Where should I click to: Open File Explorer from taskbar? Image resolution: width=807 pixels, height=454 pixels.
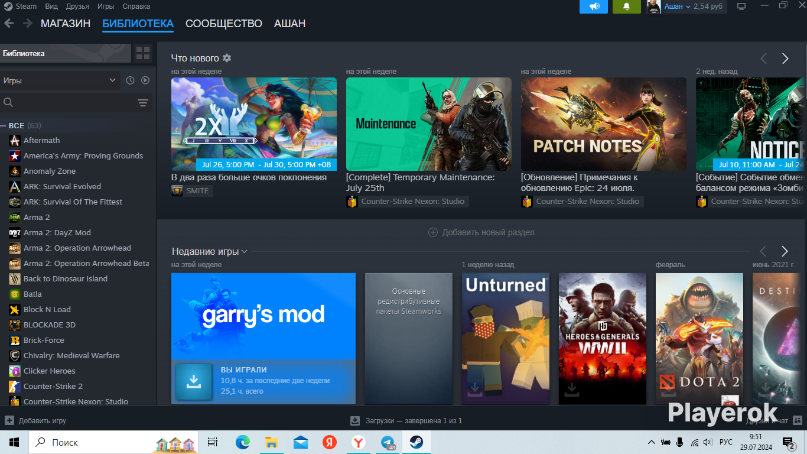tap(271, 442)
